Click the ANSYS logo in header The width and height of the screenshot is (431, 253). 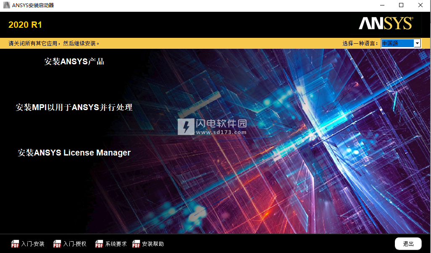click(x=386, y=24)
